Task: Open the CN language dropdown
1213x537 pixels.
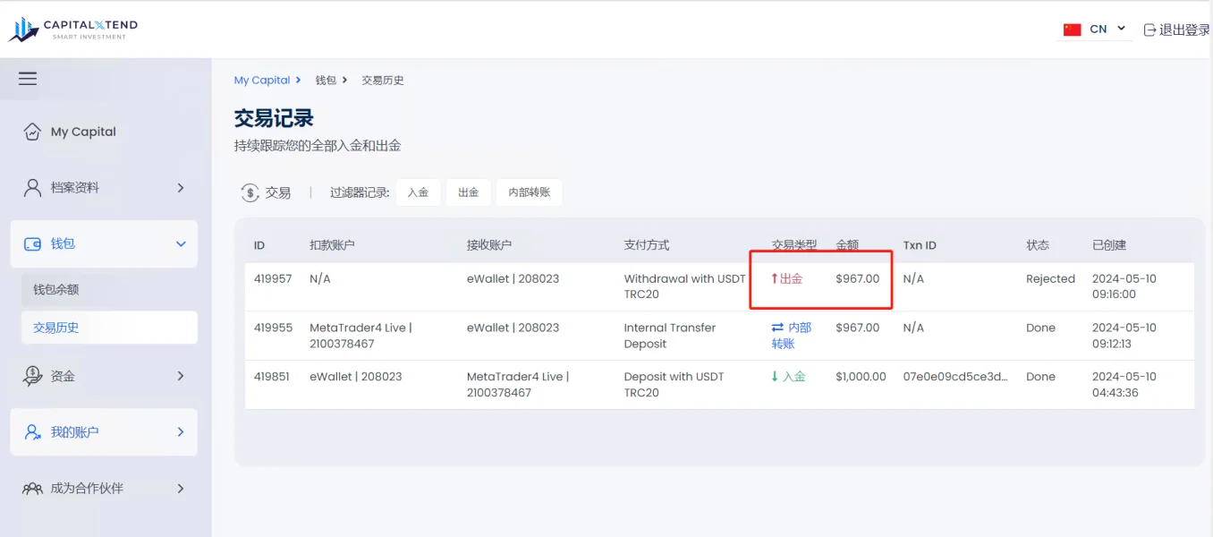Action: click(x=1095, y=30)
